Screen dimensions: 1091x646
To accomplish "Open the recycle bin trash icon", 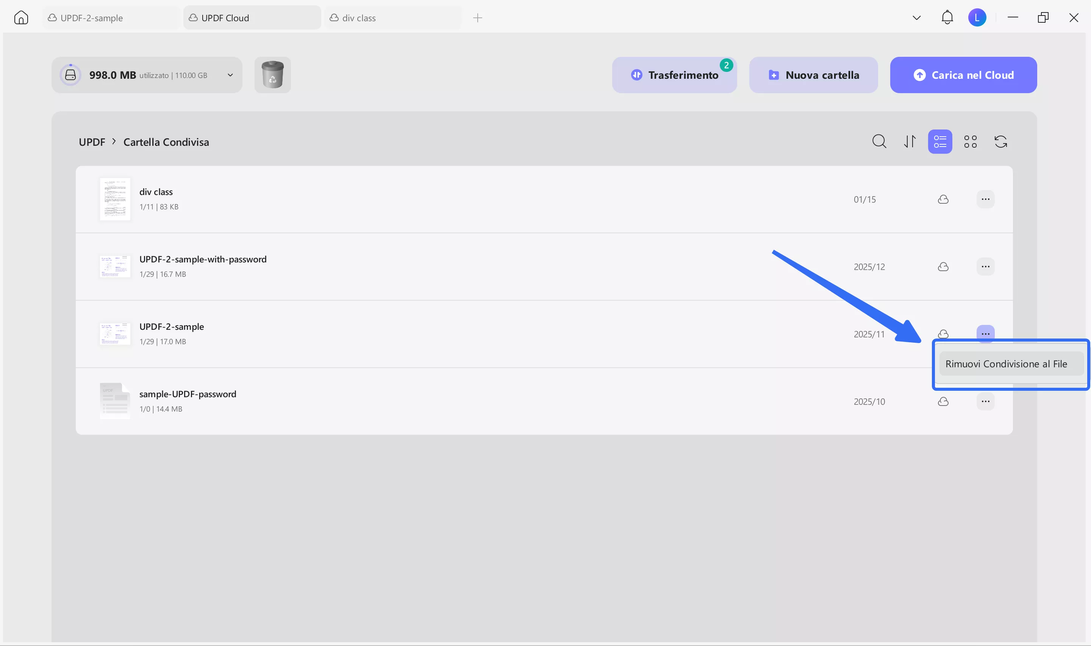I will tap(272, 75).
